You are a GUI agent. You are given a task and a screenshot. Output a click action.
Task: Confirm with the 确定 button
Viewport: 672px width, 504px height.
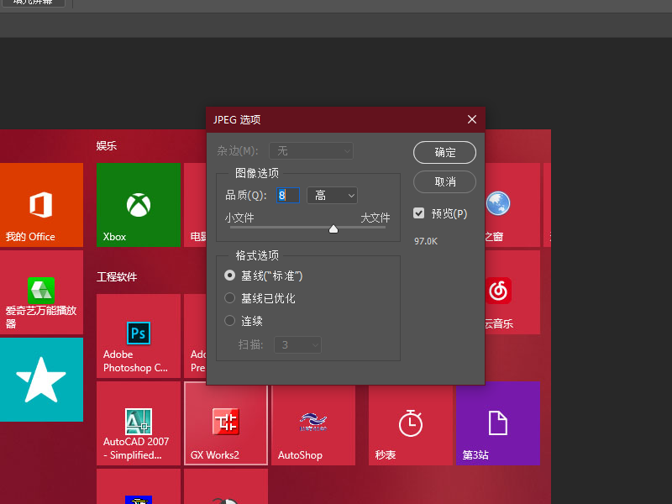click(444, 152)
